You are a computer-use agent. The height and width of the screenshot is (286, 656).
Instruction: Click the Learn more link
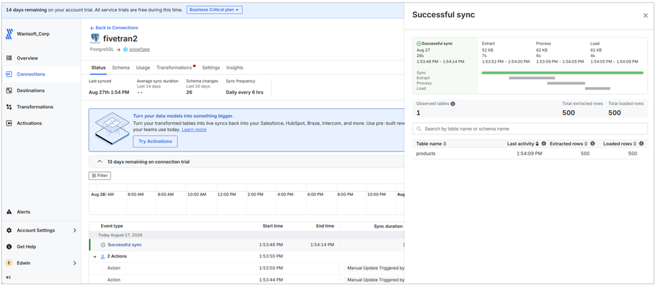pyautogui.click(x=193, y=130)
